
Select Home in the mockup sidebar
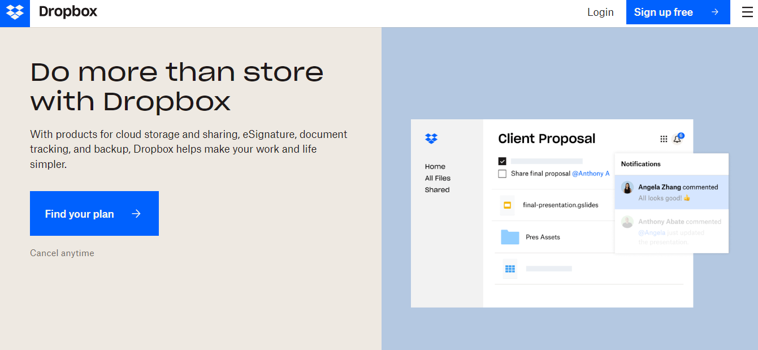tap(435, 166)
